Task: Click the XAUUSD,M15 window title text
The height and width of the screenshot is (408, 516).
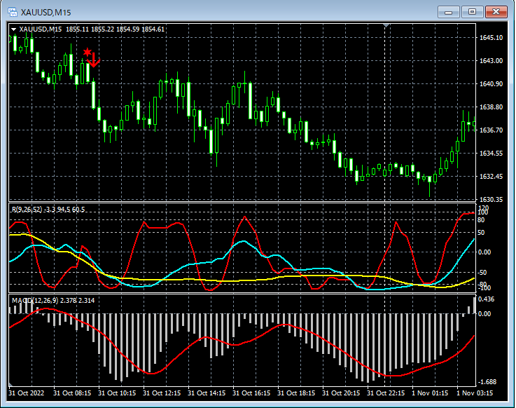Action: (x=46, y=13)
